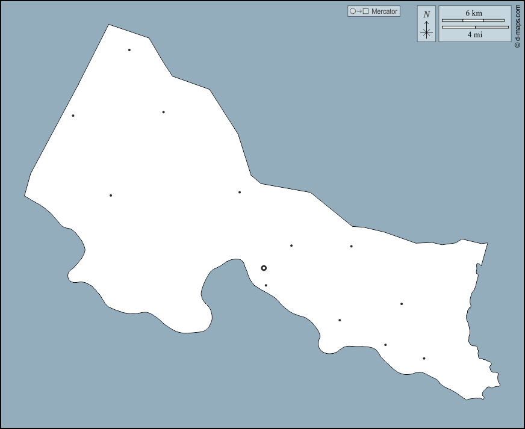Click the 4 mi scale bar
This screenshot has width=525, height=429.
[x=475, y=27]
